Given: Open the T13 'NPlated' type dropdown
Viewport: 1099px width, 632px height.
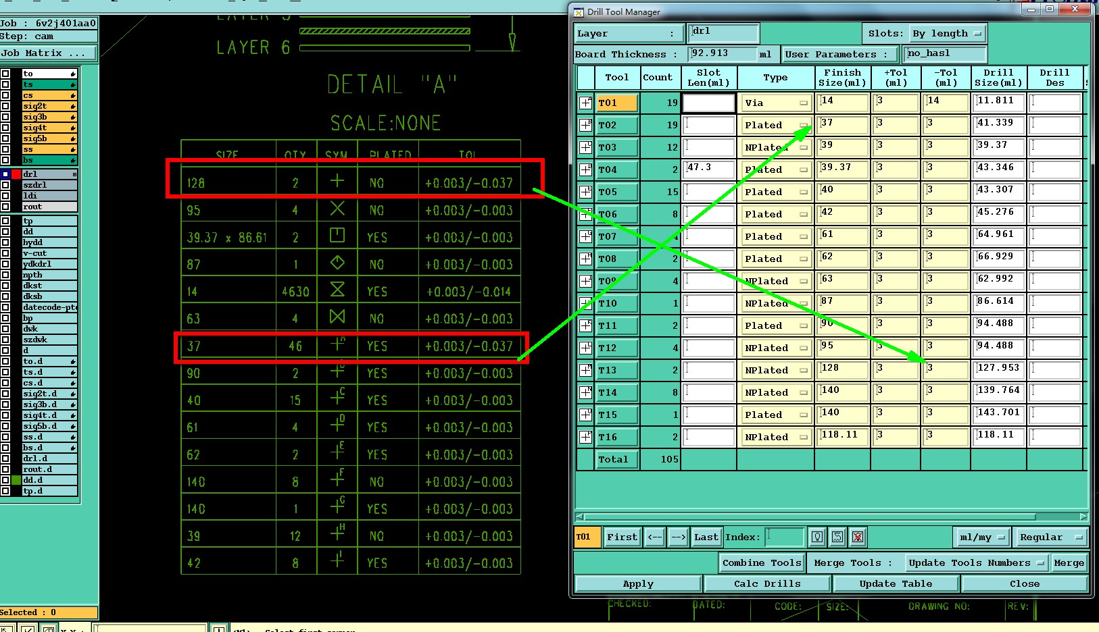Looking at the screenshot, I should (x=775, y=370).
